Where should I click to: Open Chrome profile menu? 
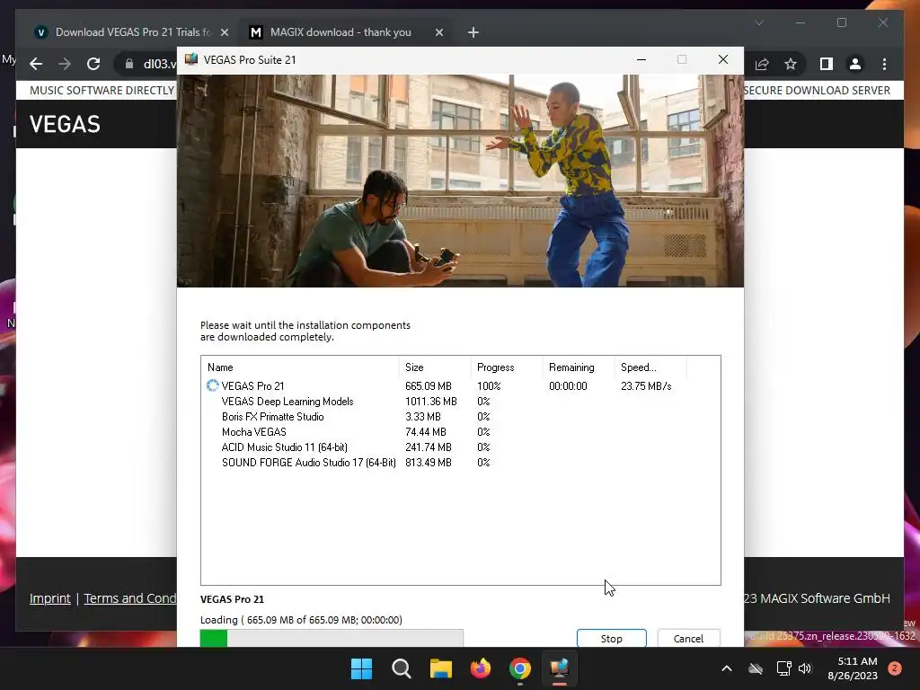coord(855,64)
